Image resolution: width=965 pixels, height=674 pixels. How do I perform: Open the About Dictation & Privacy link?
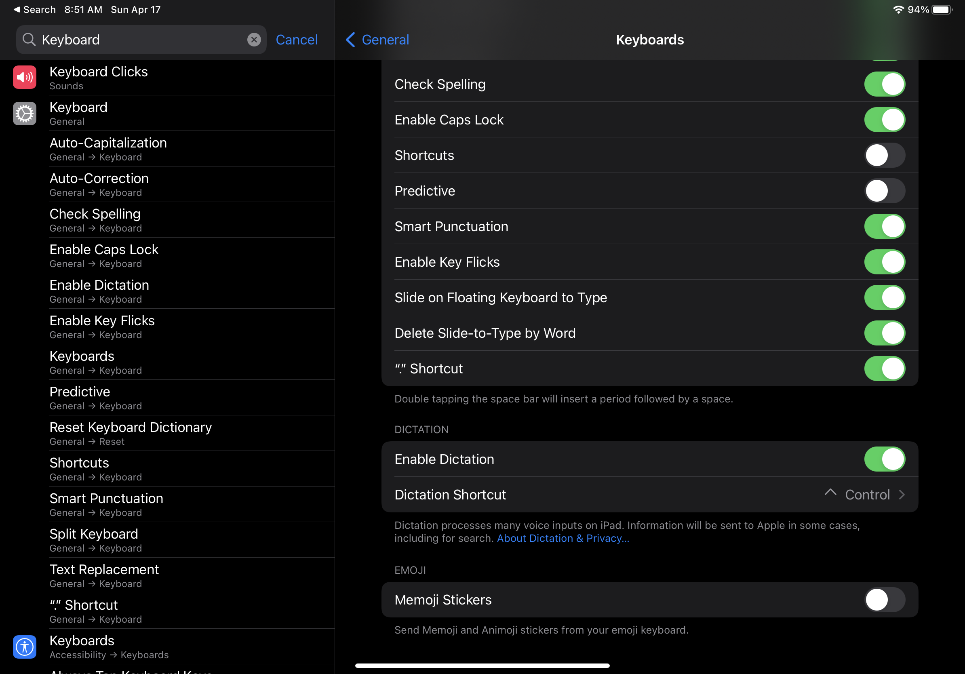tap(563, 538)
